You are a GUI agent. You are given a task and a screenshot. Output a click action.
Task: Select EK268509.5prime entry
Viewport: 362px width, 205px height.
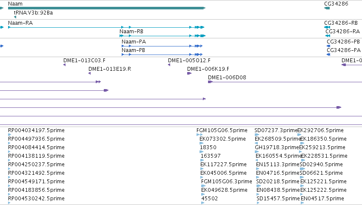coord(277,139)
